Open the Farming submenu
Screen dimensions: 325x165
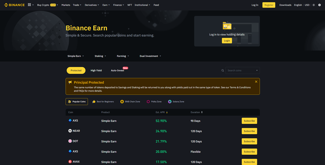point(123,56)
